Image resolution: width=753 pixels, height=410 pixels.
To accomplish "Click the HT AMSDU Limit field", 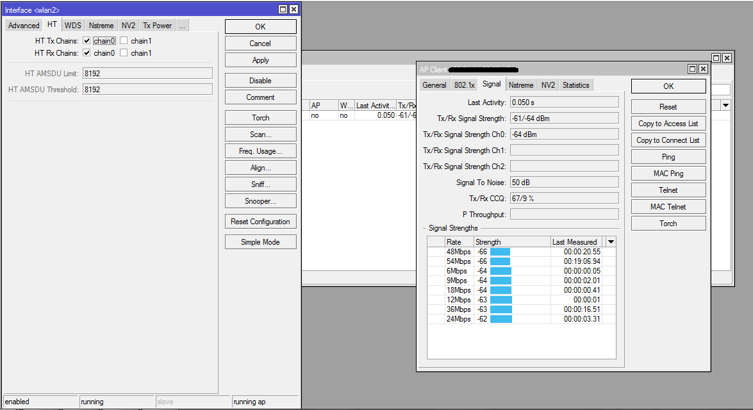I will click(x=147, y=74).
